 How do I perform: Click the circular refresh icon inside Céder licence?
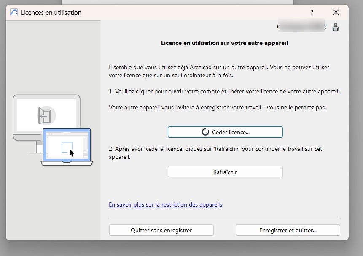click(205, 132)
